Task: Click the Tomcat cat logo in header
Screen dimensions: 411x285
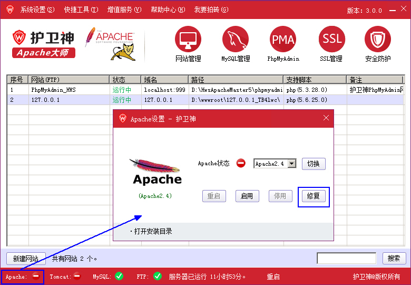Action: click(x=124, y=52)
